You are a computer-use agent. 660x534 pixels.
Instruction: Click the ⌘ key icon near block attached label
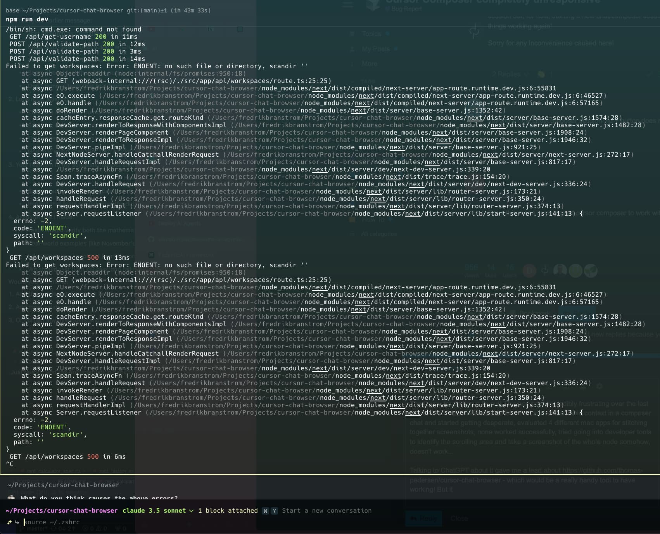coord(265,511)
